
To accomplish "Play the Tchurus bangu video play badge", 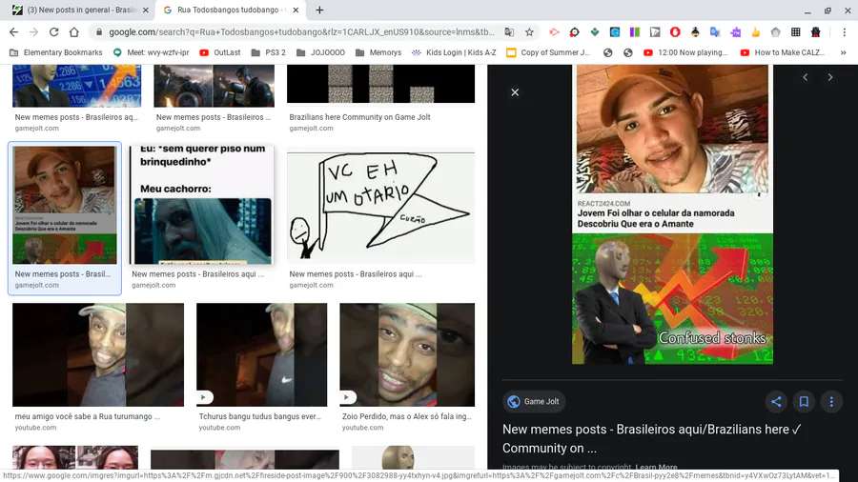I will pos(204,397).
